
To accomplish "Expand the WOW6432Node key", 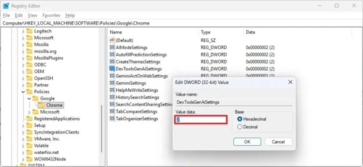I will point(23,159).
